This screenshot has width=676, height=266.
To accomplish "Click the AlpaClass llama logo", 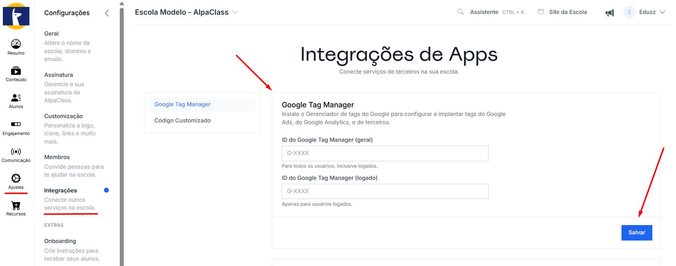I will [16, 16].
